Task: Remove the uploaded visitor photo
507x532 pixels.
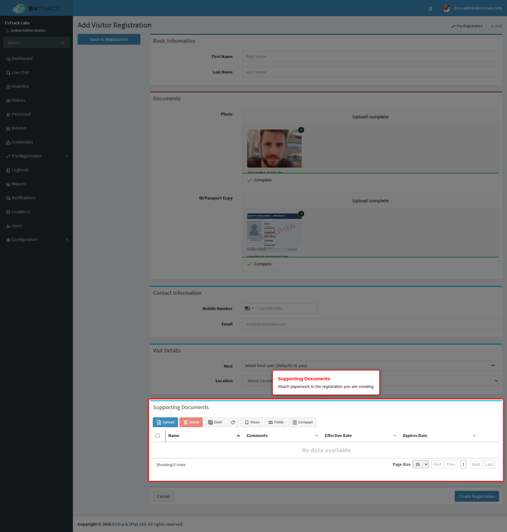Action: [301, 130]
